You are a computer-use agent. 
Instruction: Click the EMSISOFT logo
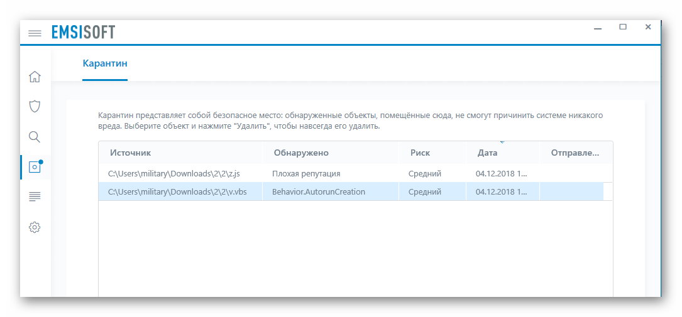pyautogui.click(x=83, y=32)
